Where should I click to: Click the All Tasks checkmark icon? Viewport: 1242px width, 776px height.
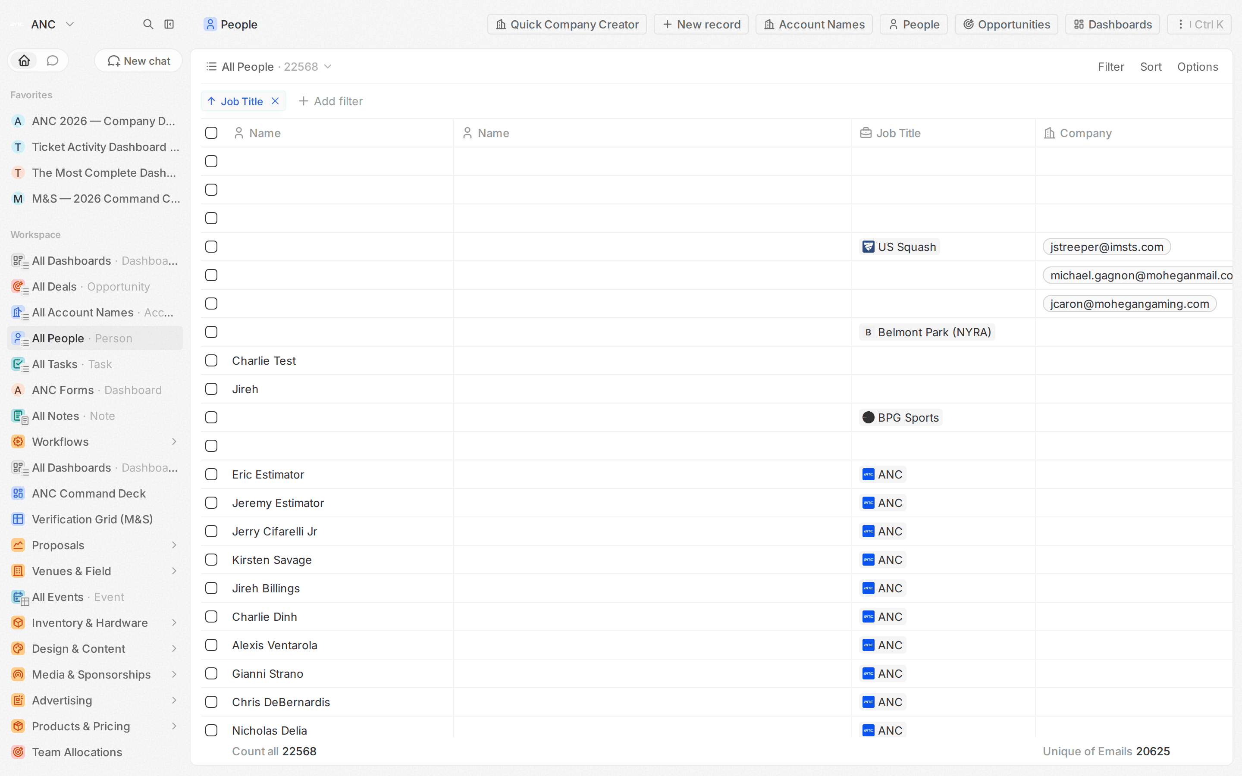(x=19, y=364)
